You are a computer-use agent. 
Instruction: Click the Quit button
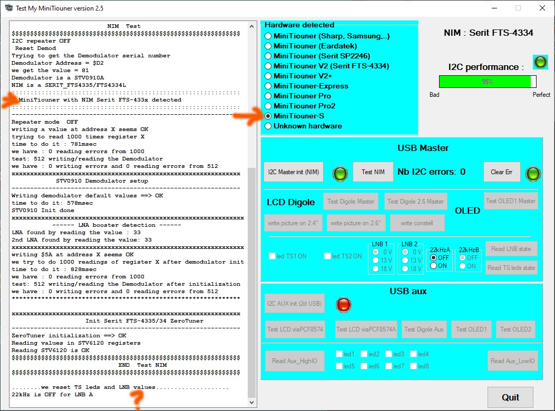tap(510, 397)
